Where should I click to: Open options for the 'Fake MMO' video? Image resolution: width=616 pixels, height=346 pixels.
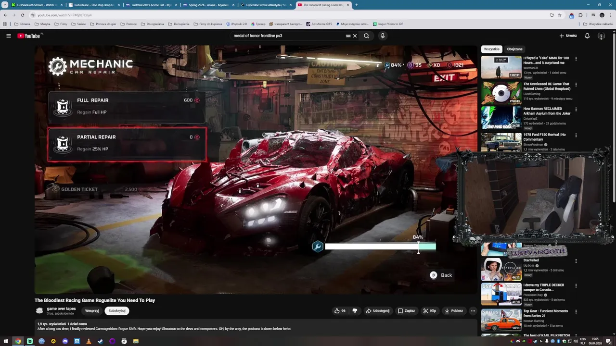(576, 59)
